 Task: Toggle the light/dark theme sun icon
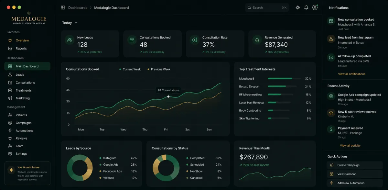(298, 7)
